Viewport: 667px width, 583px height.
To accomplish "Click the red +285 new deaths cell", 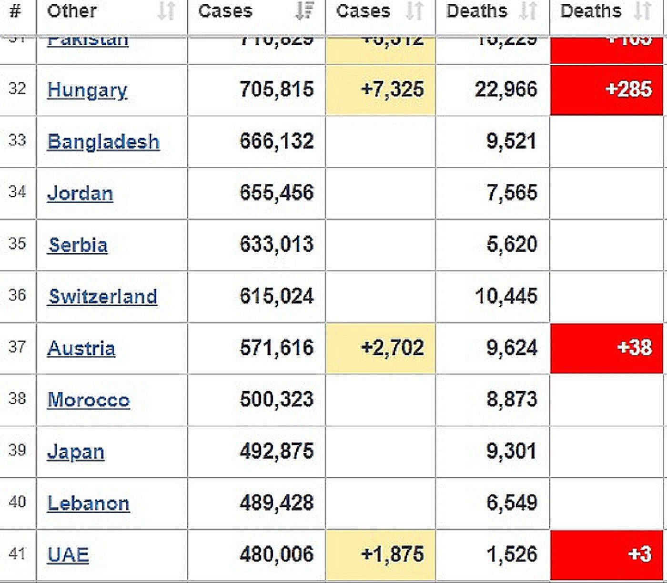I will point(606,90).
